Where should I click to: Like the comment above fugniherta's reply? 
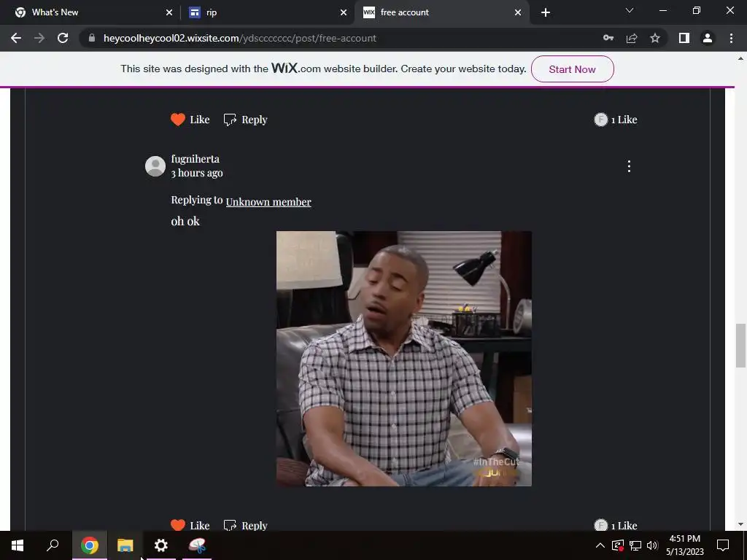pyautogui.click(x=190, y=120)
